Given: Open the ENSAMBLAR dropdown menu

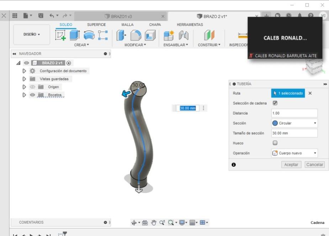Looking at the screenshot, I should 176,45.
